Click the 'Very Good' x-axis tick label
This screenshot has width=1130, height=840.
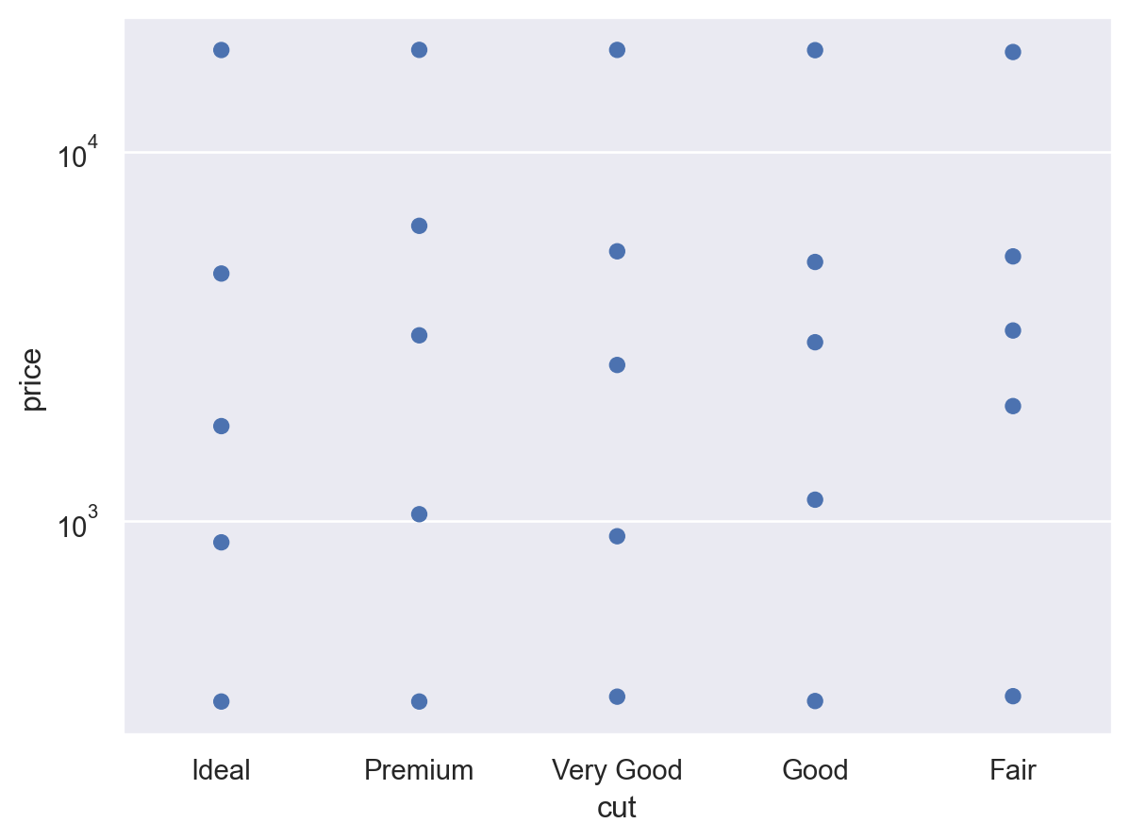click(x=617, y=771)
